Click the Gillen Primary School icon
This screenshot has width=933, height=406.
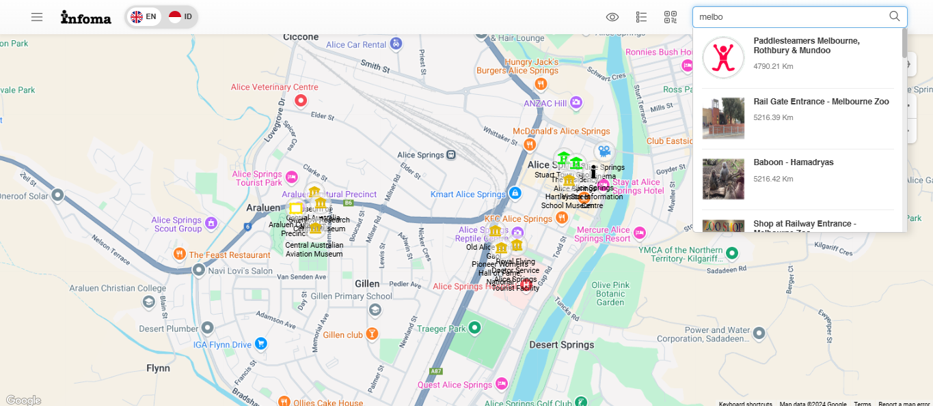click(375, 310)
